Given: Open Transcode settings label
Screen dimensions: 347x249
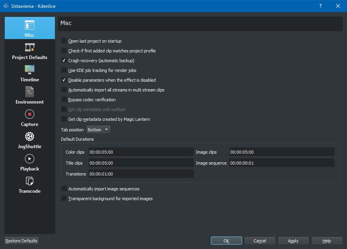Looking at the screenshot, I should click(x=30, y=191).
